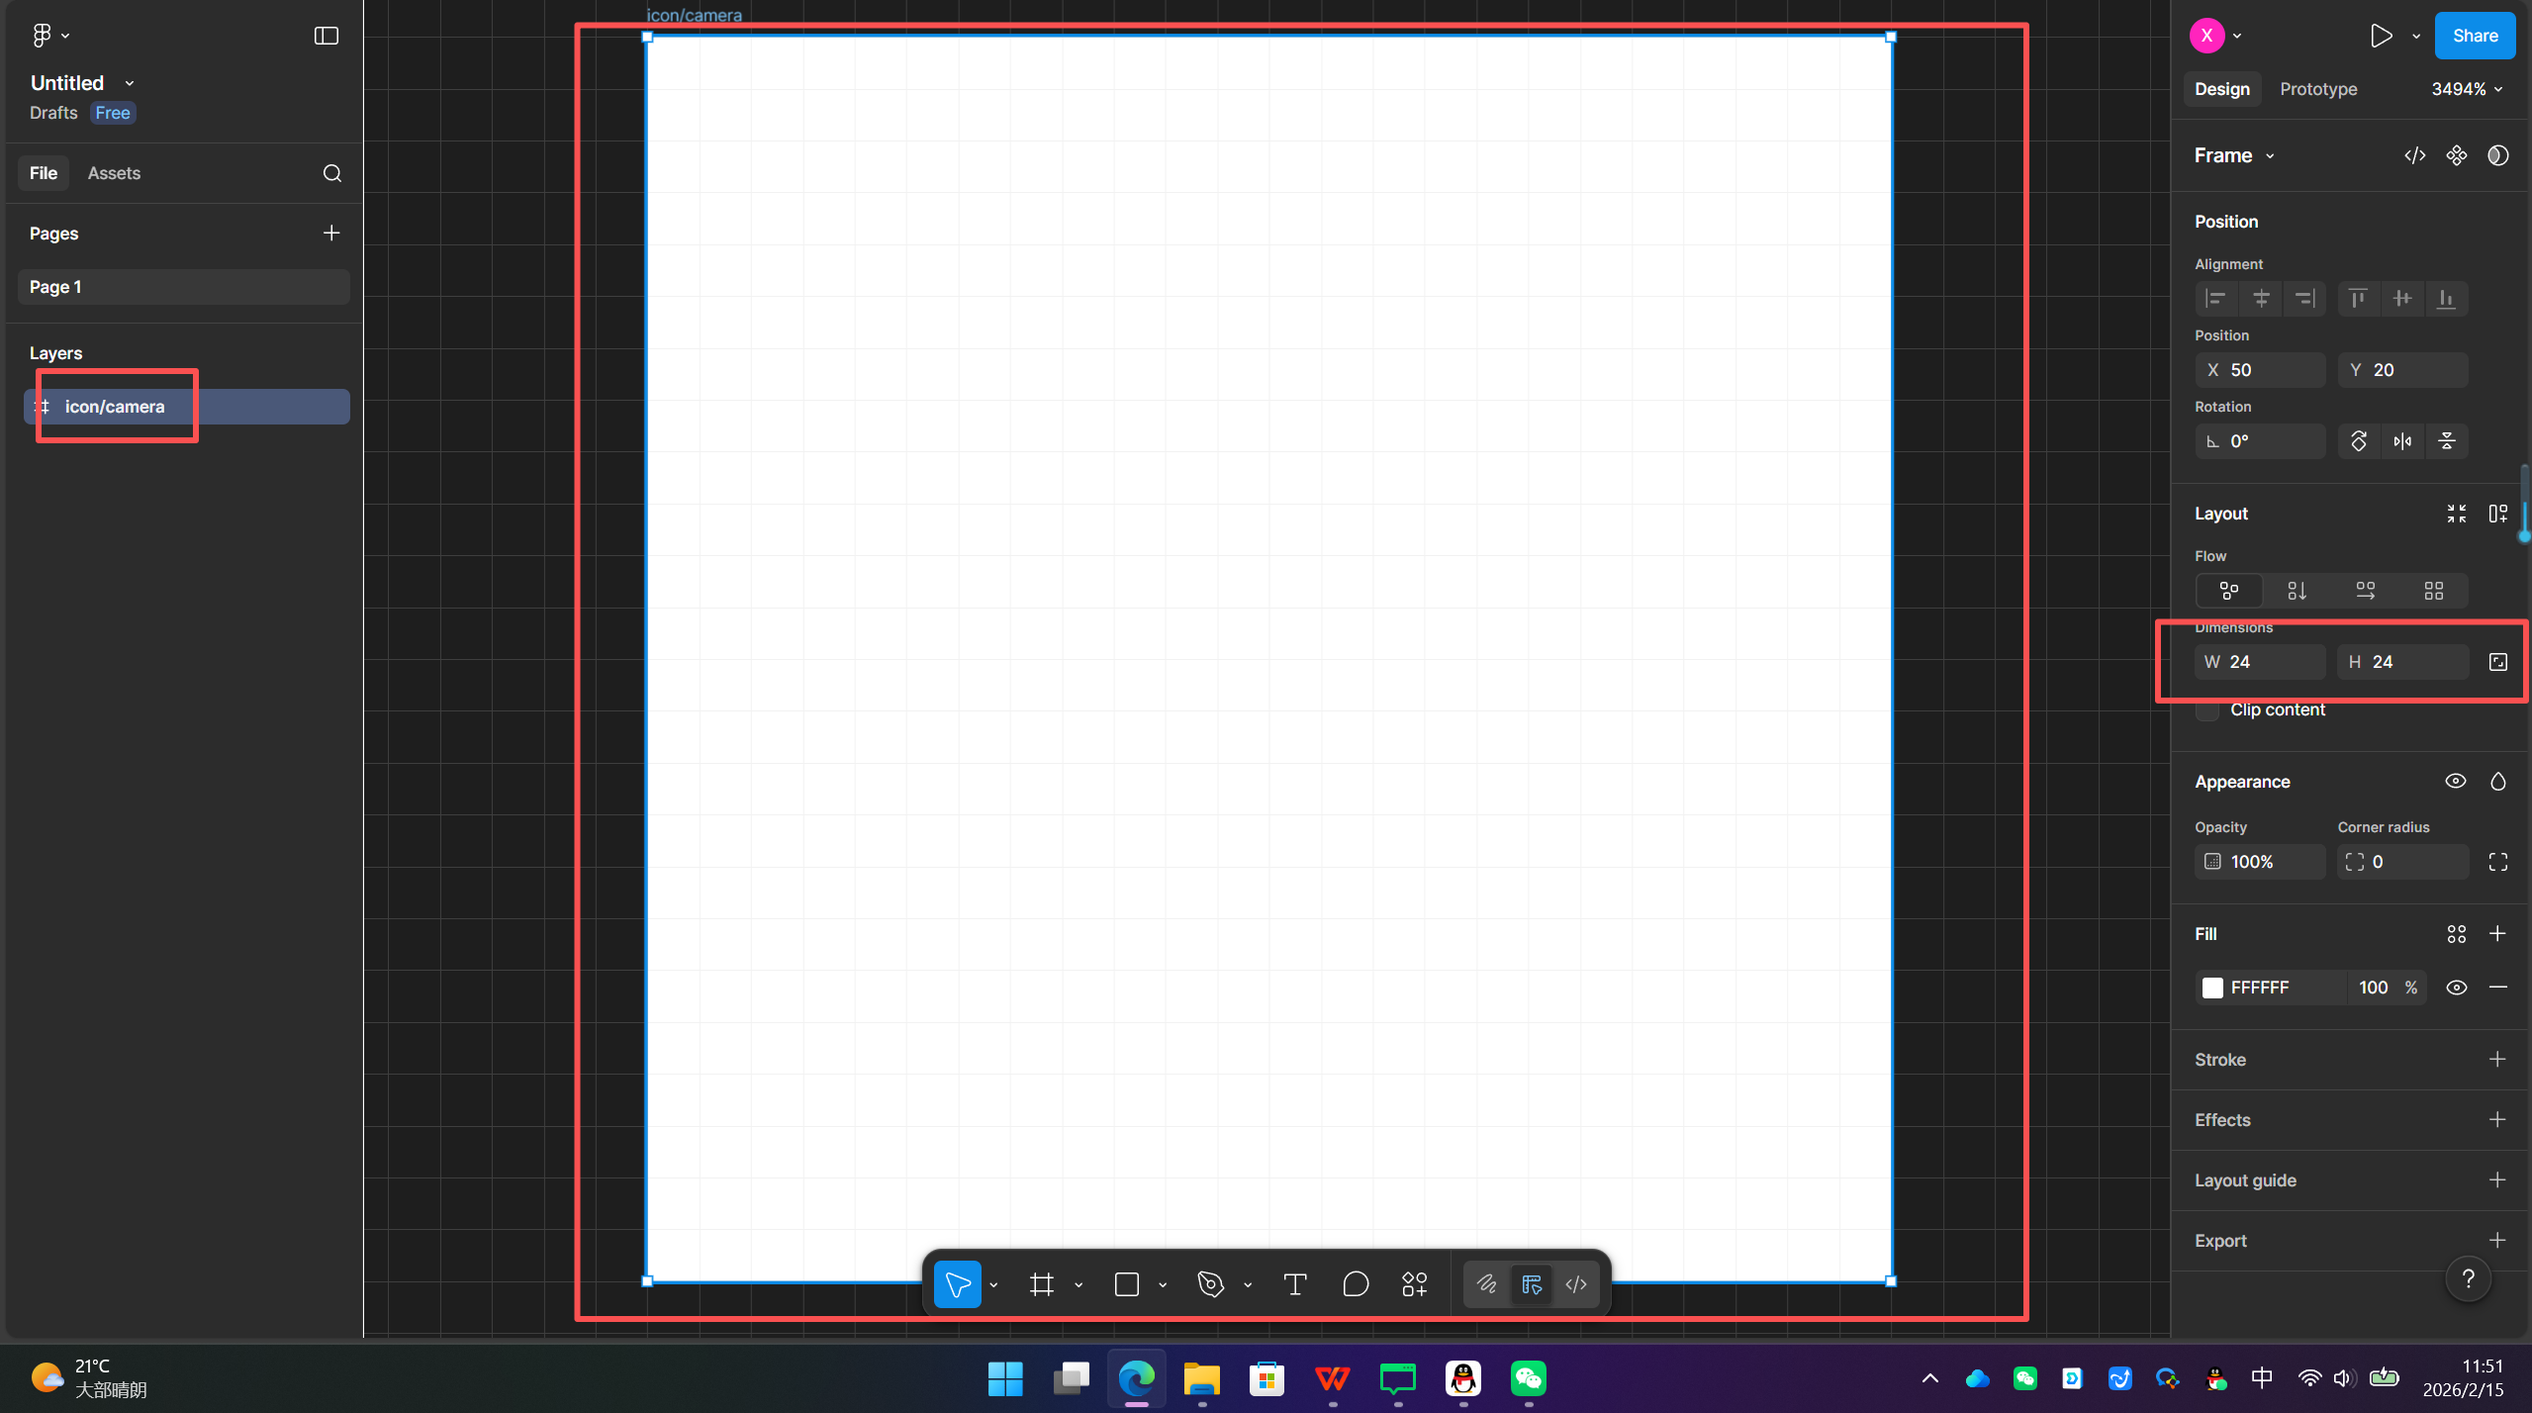The height and width of the screenshot is (1413, 2532).
Task: Open the Actions components tool
Action: [x=1414, y=1284]
